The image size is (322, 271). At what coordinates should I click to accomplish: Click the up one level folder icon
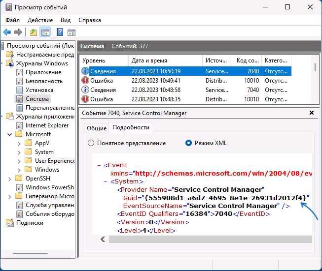coord(34,32)
